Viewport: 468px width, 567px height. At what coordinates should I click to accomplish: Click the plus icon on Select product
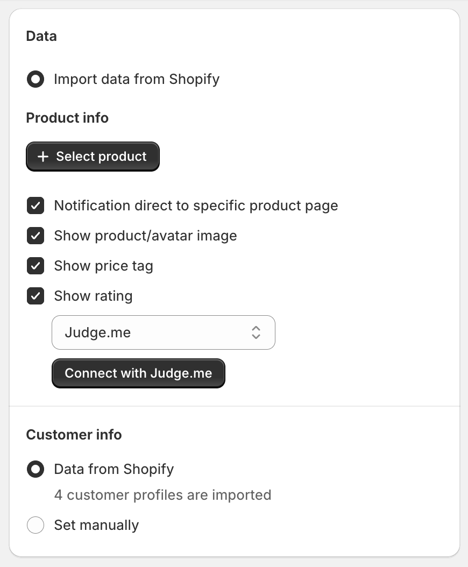click(43, 157)
